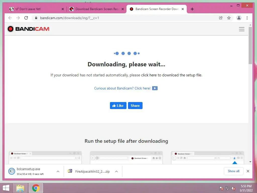The width and height of the screenshot is (257, 193).
Task: View site info via padlock icon
Action: pos(36,18)
